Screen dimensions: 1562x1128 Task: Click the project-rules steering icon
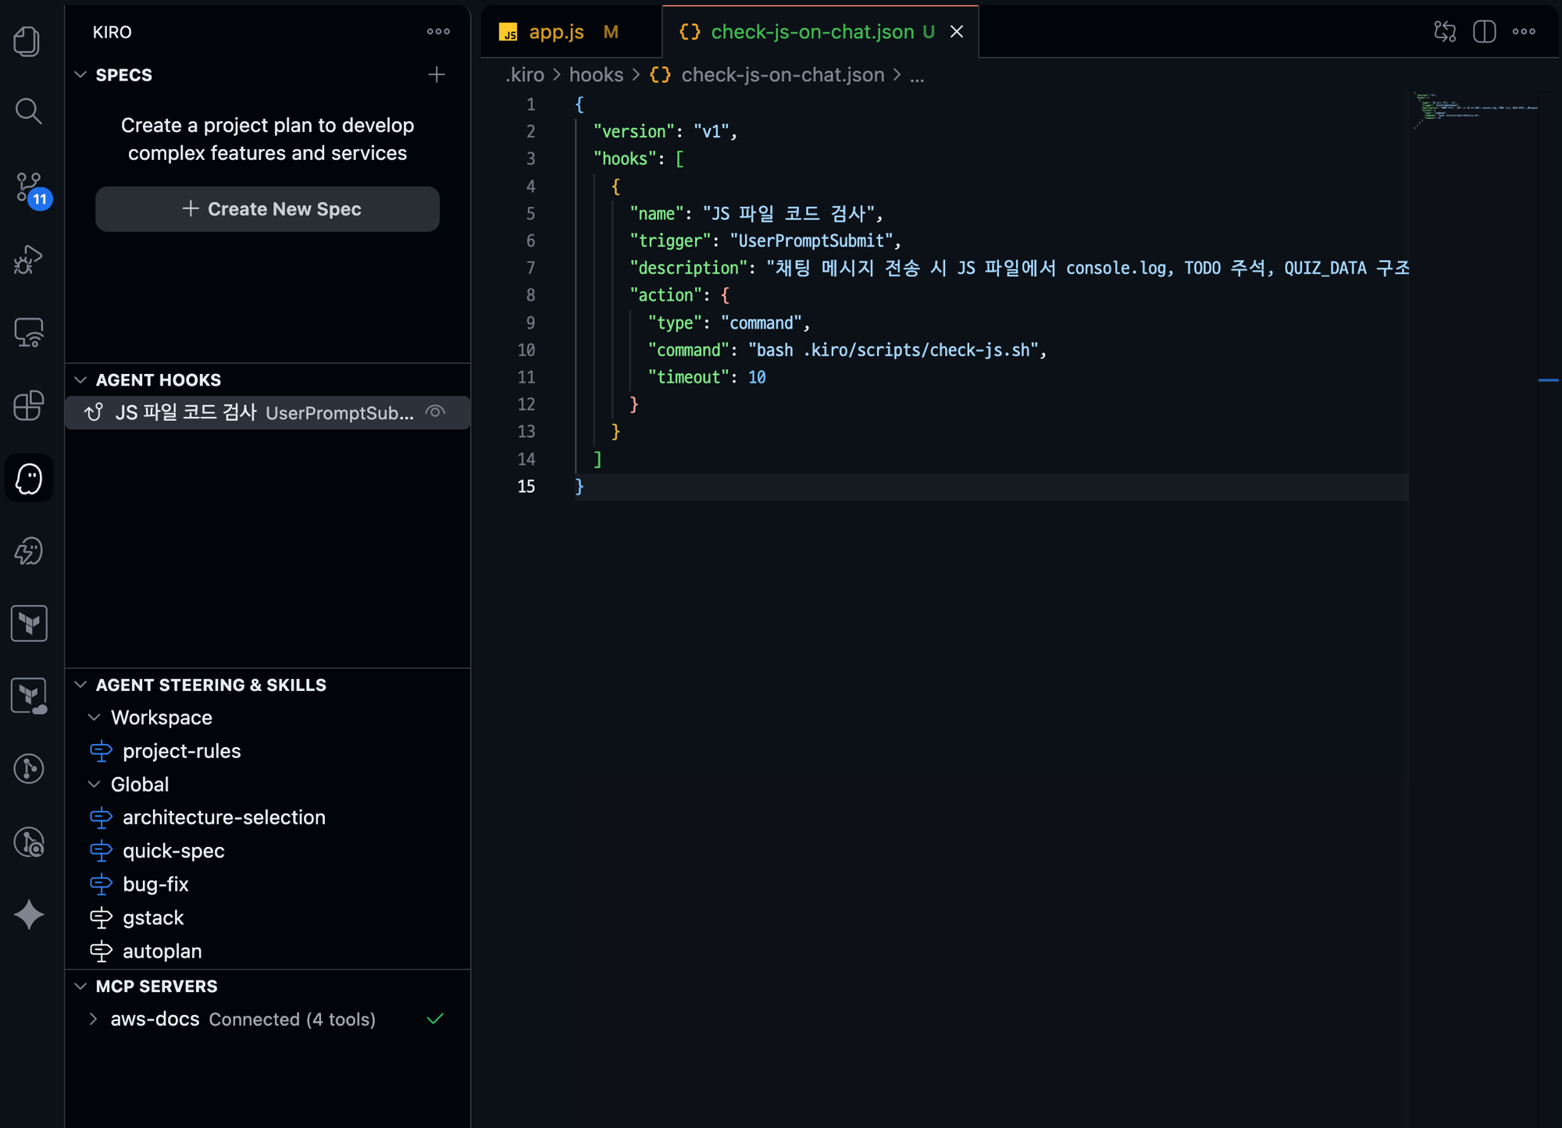coord(101,751)
